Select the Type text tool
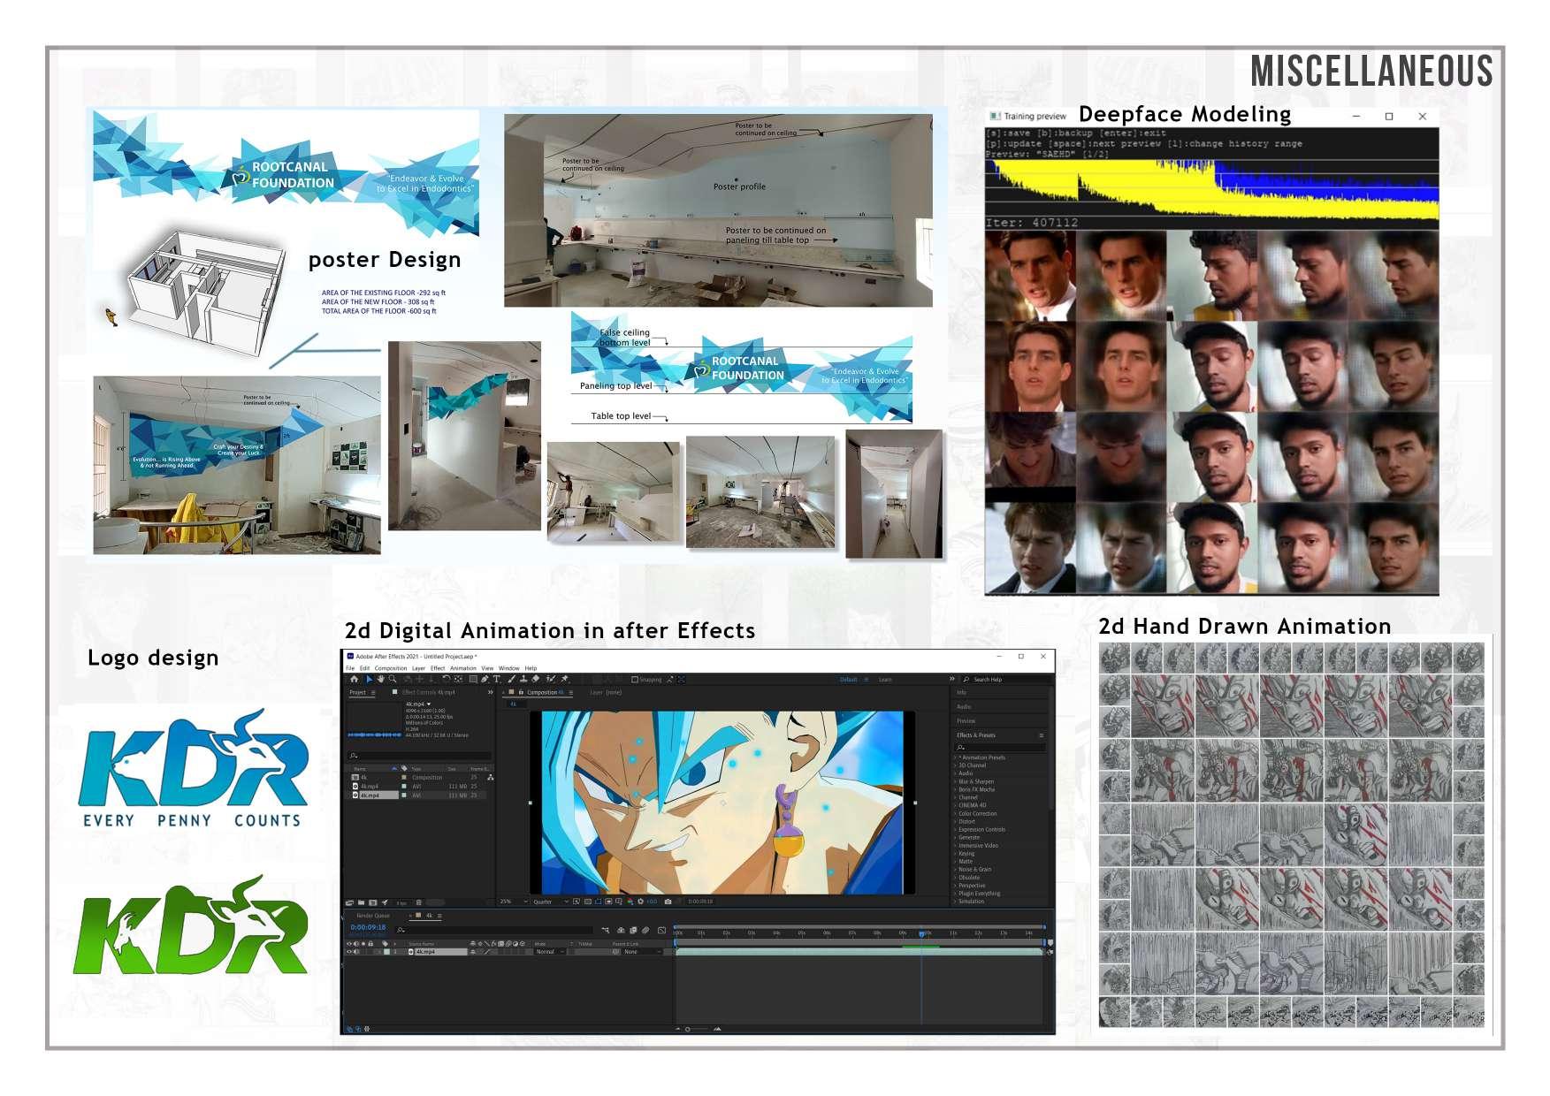This screenshot has height=1096, width=1550. (x=497, y=680)
